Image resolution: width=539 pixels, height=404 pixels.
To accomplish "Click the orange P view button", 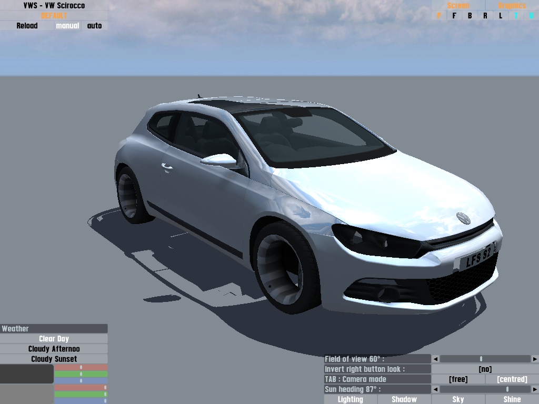I will [439, 16].
